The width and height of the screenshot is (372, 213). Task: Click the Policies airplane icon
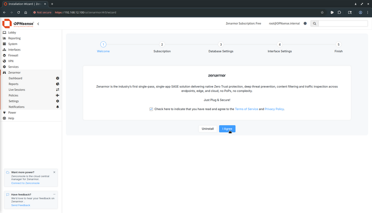coord(57,96)
